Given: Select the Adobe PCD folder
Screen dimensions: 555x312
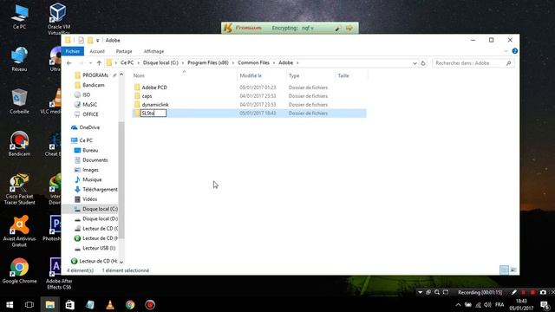Looking at the screenshot, I should coord(154,88).
